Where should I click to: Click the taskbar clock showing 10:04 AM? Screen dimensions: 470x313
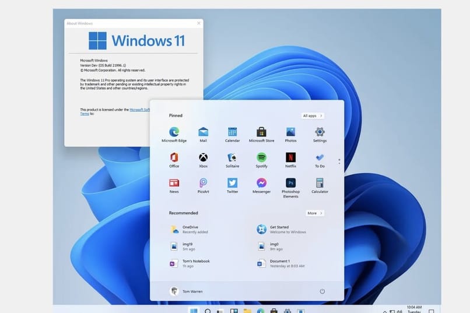(414, 309)
